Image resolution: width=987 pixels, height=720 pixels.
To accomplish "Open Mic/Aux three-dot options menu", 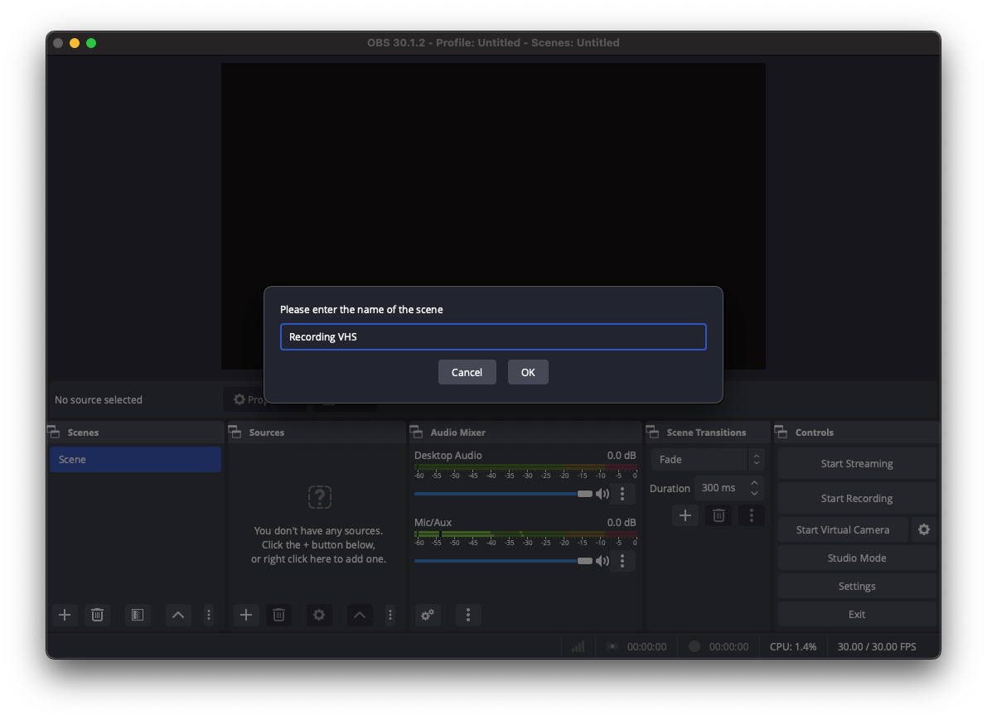I will pos(622,561).
